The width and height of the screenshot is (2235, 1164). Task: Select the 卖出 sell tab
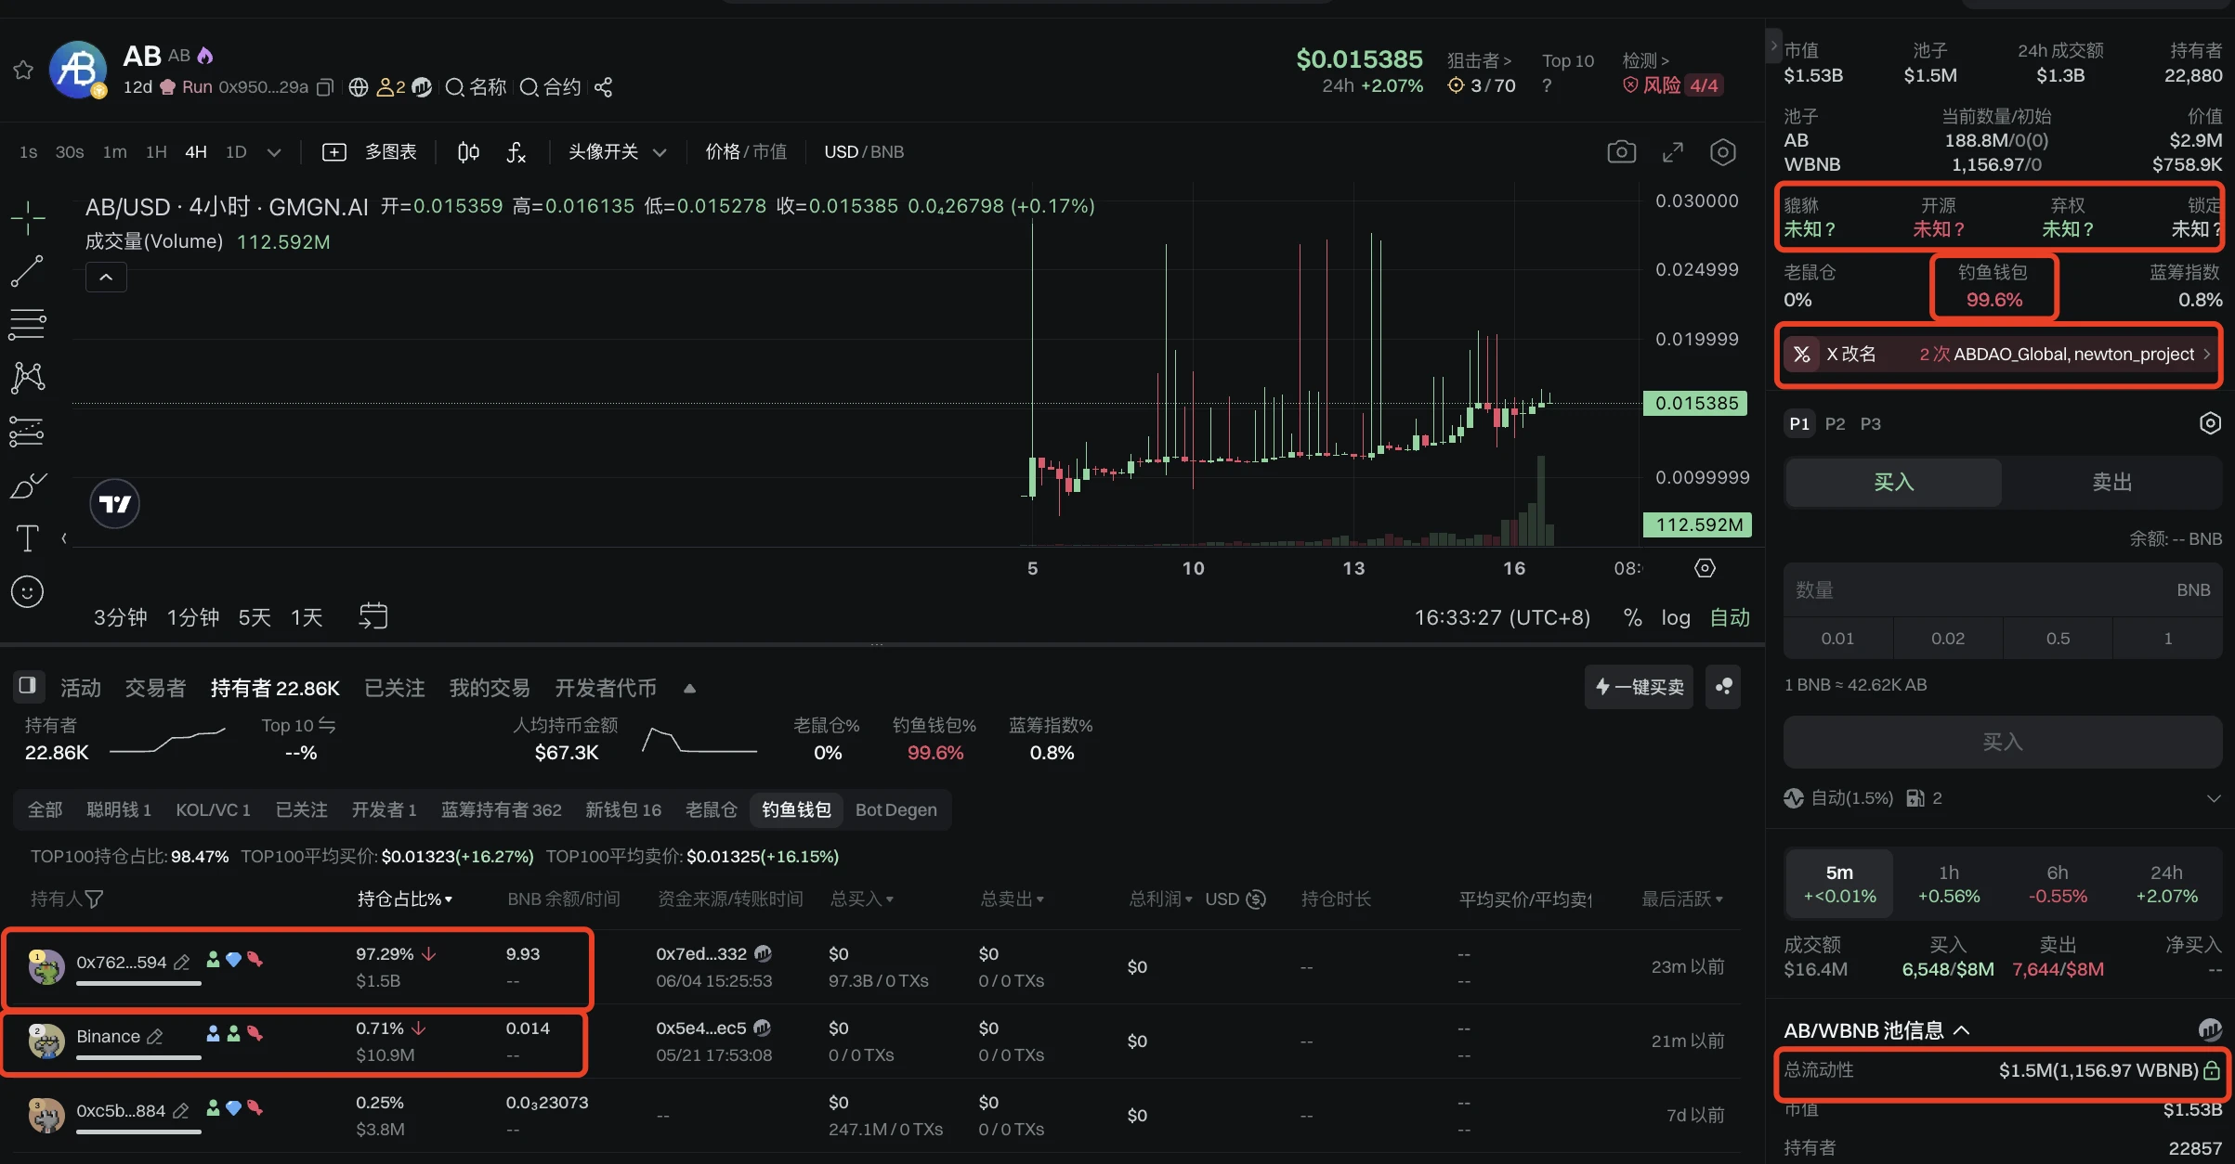click(x=2111, y=482)
